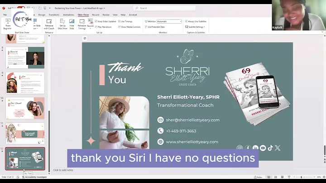Fit slide to current window
The height and width of the screenshot is (183, 326).
[x=324, y=177]
